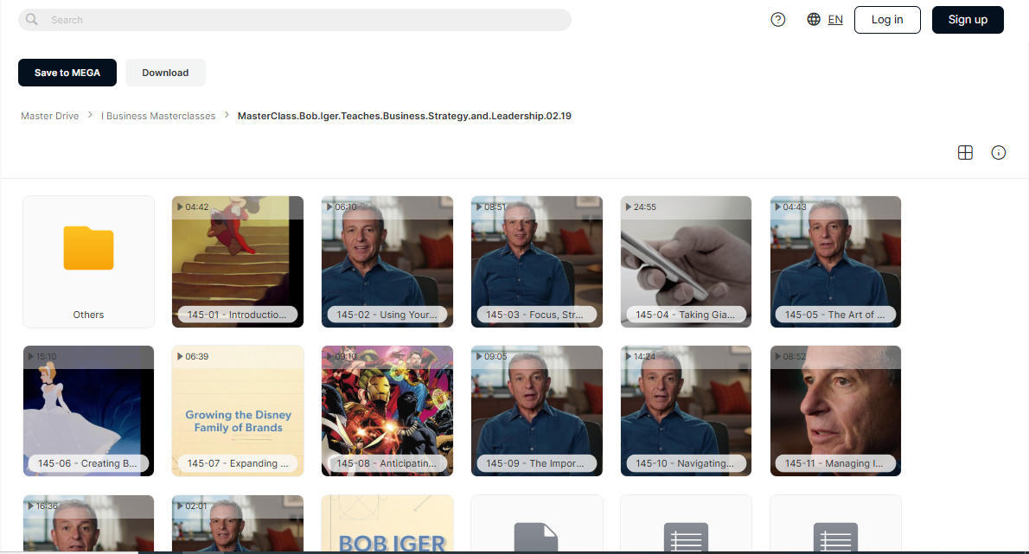Viewport: 1029px width, 554px height.
Task: Open the Others folder
Action: click(x=88, y=262)
